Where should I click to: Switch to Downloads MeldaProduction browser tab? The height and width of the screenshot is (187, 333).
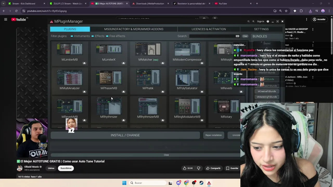(150, 4)
